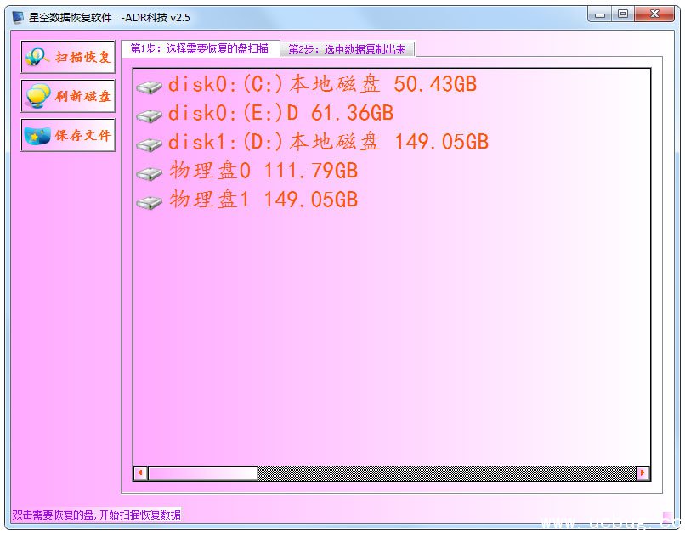Select the disk0 (C:) 本地磁盘 50.43GB drive icon
Viewport: 685px width, 535px height.
tap(149, 86)
